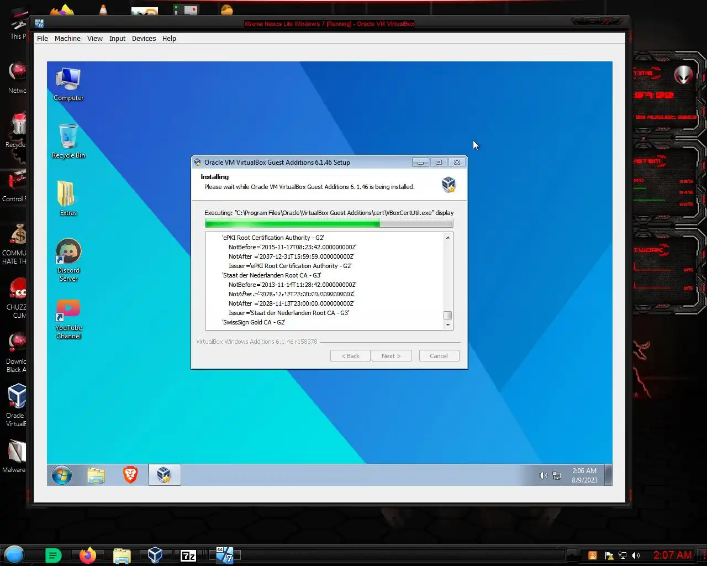Select VirtualBox cube on host taskbar
Screen dimensions: 707x566
(x=155, y=555)
